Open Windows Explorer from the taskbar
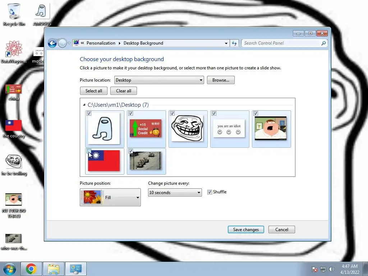The width and height of the screenshot is (368, 276). [x=54, y=269]
